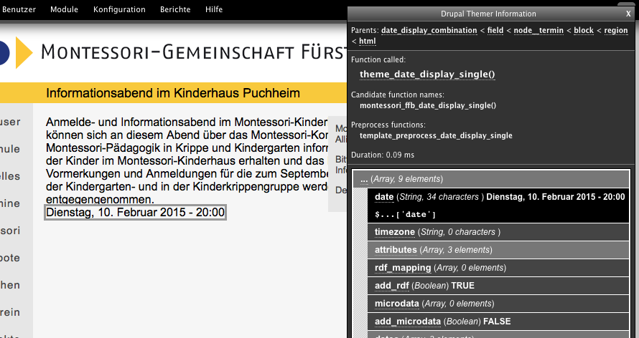Expand the rdf_mapping array entry
The image size is (639, 338).
403,268
